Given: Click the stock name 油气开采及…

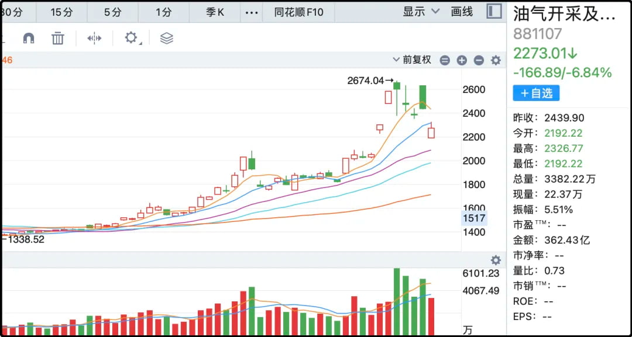Looking at the screenshot, I should pyautogui.click(x=565, y=15).
